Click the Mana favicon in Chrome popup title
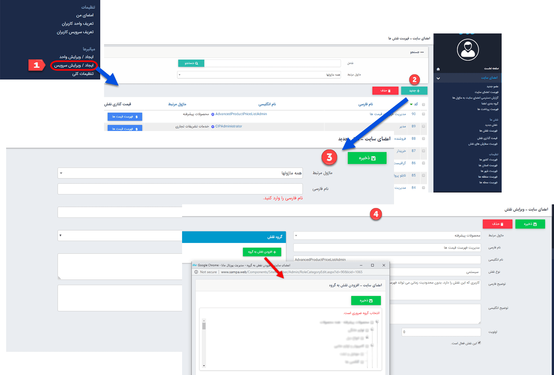554x375 pixels. click(x=195, y=265)
